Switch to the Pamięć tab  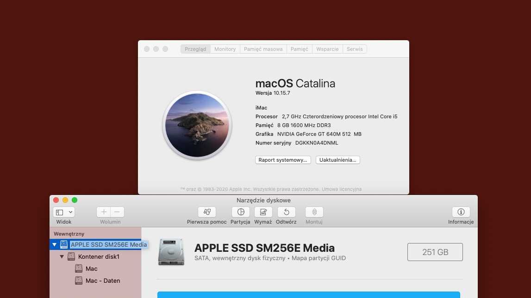(x=300, y=49)
